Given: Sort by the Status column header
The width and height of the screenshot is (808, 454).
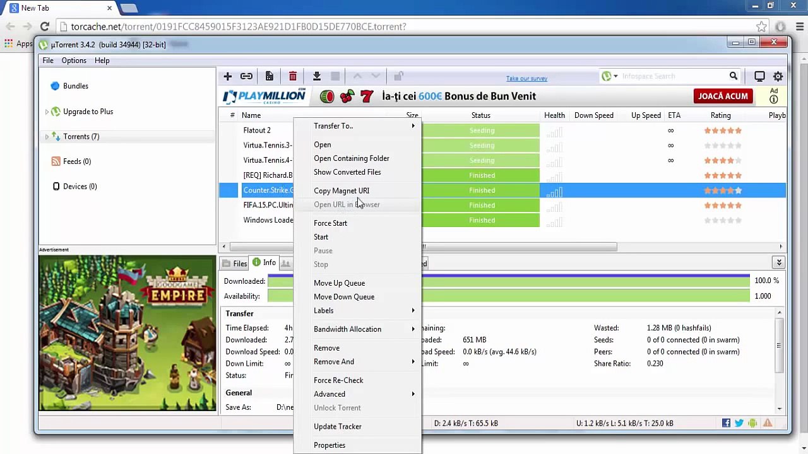Looking at the screenshot, I should click(480, 115).
